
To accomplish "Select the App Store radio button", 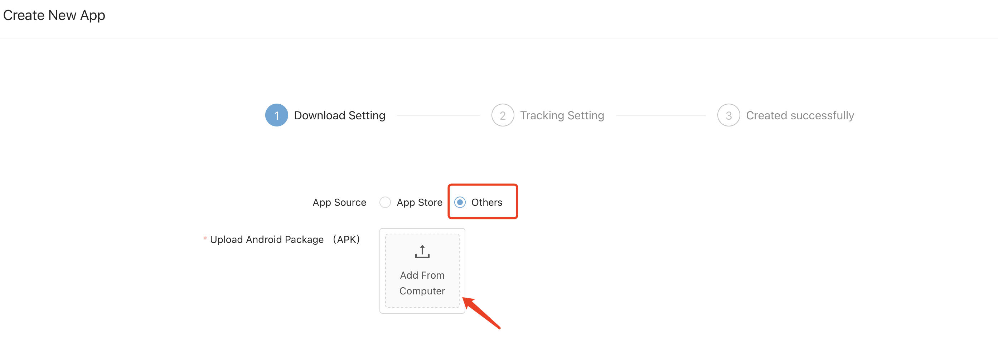I will coord(385,202).
